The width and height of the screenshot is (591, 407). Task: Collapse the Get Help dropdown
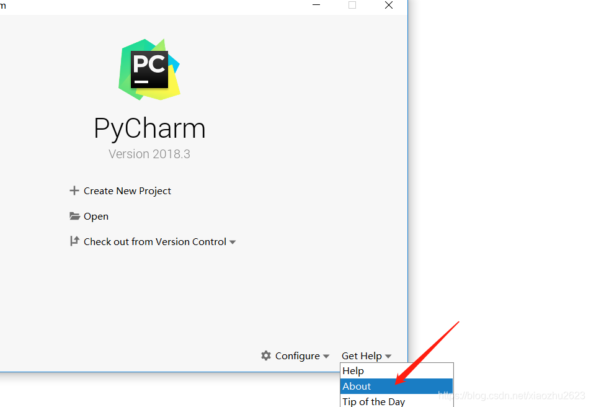(x=367, y=356)
